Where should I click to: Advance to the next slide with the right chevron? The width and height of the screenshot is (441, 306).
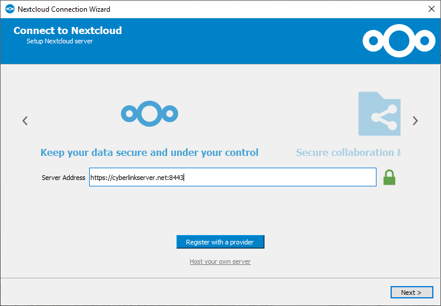(415, 121)
